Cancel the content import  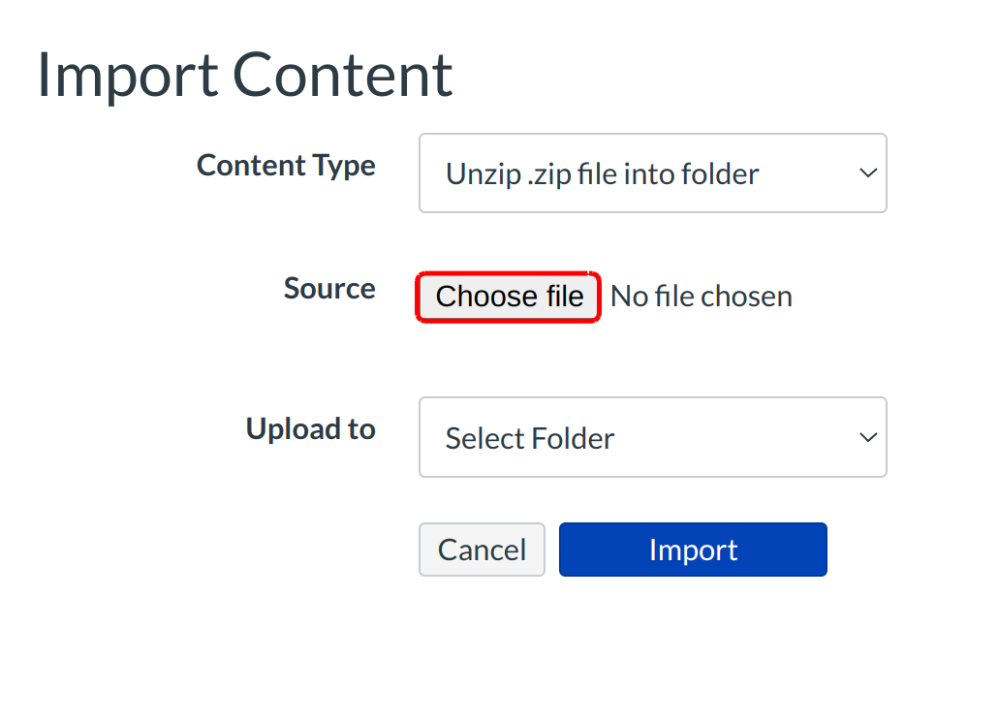482,550
